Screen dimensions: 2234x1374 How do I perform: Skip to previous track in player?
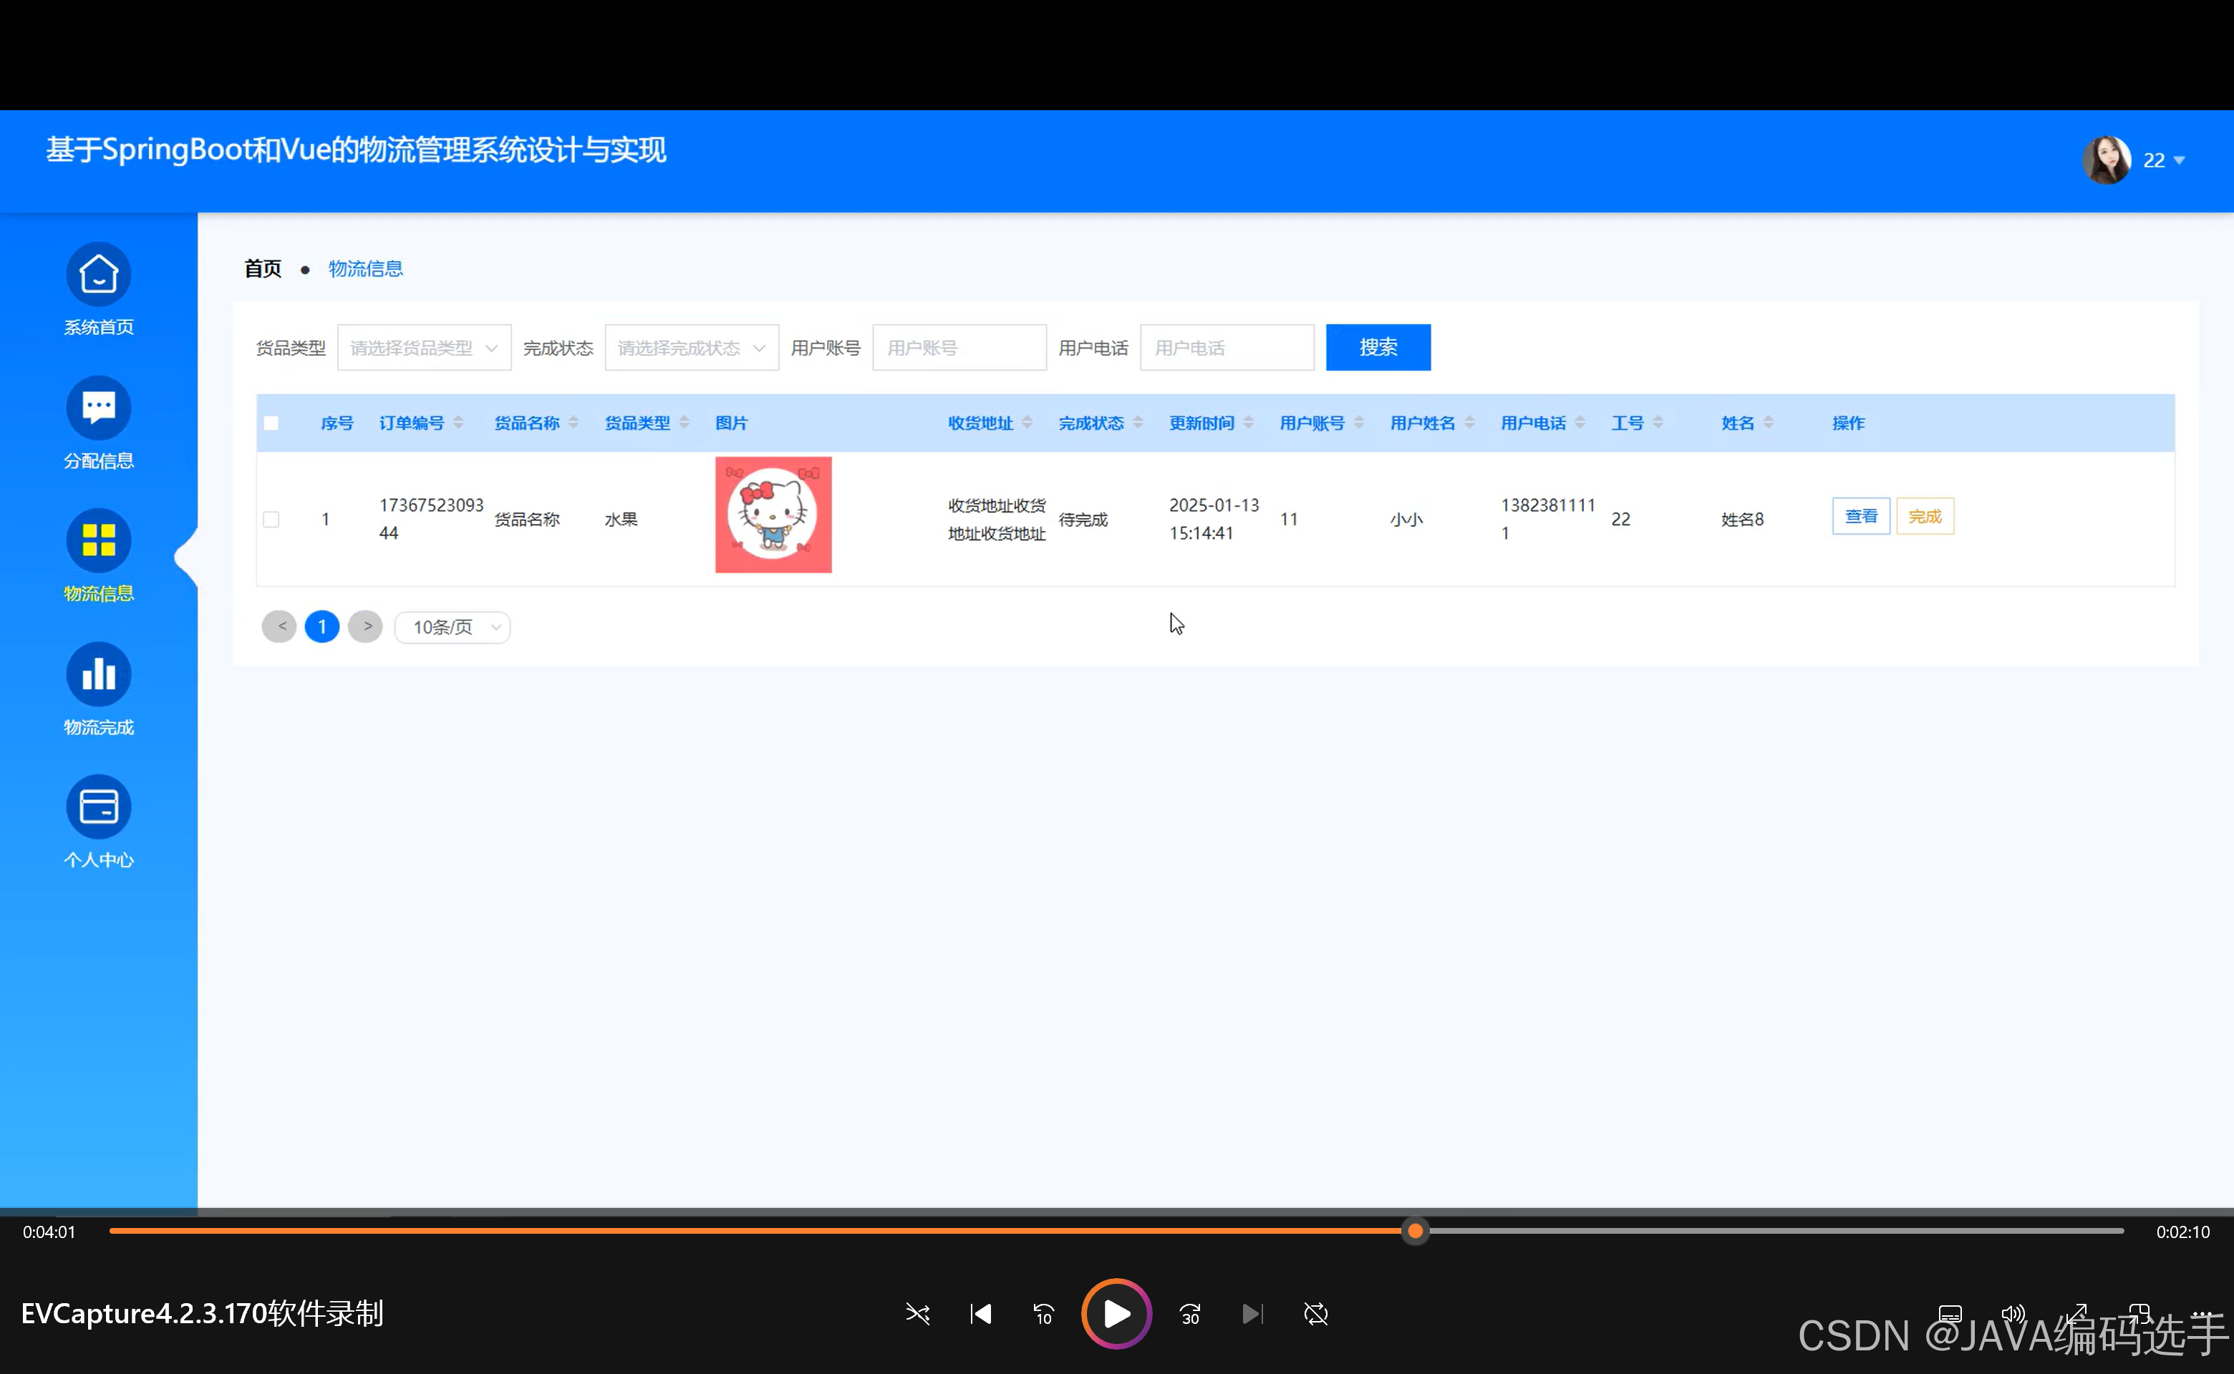(980, 1314)
